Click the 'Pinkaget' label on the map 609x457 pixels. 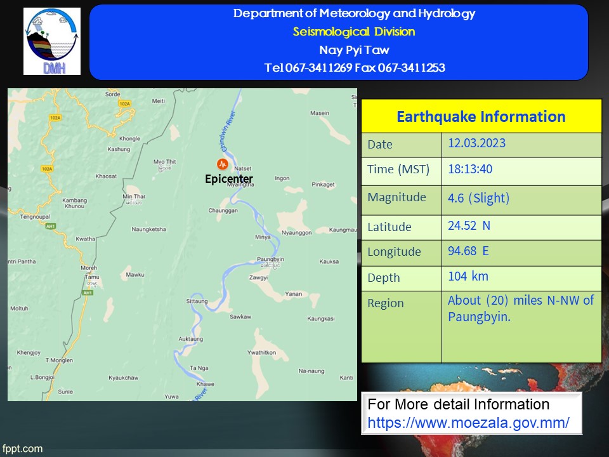[323, 184]
